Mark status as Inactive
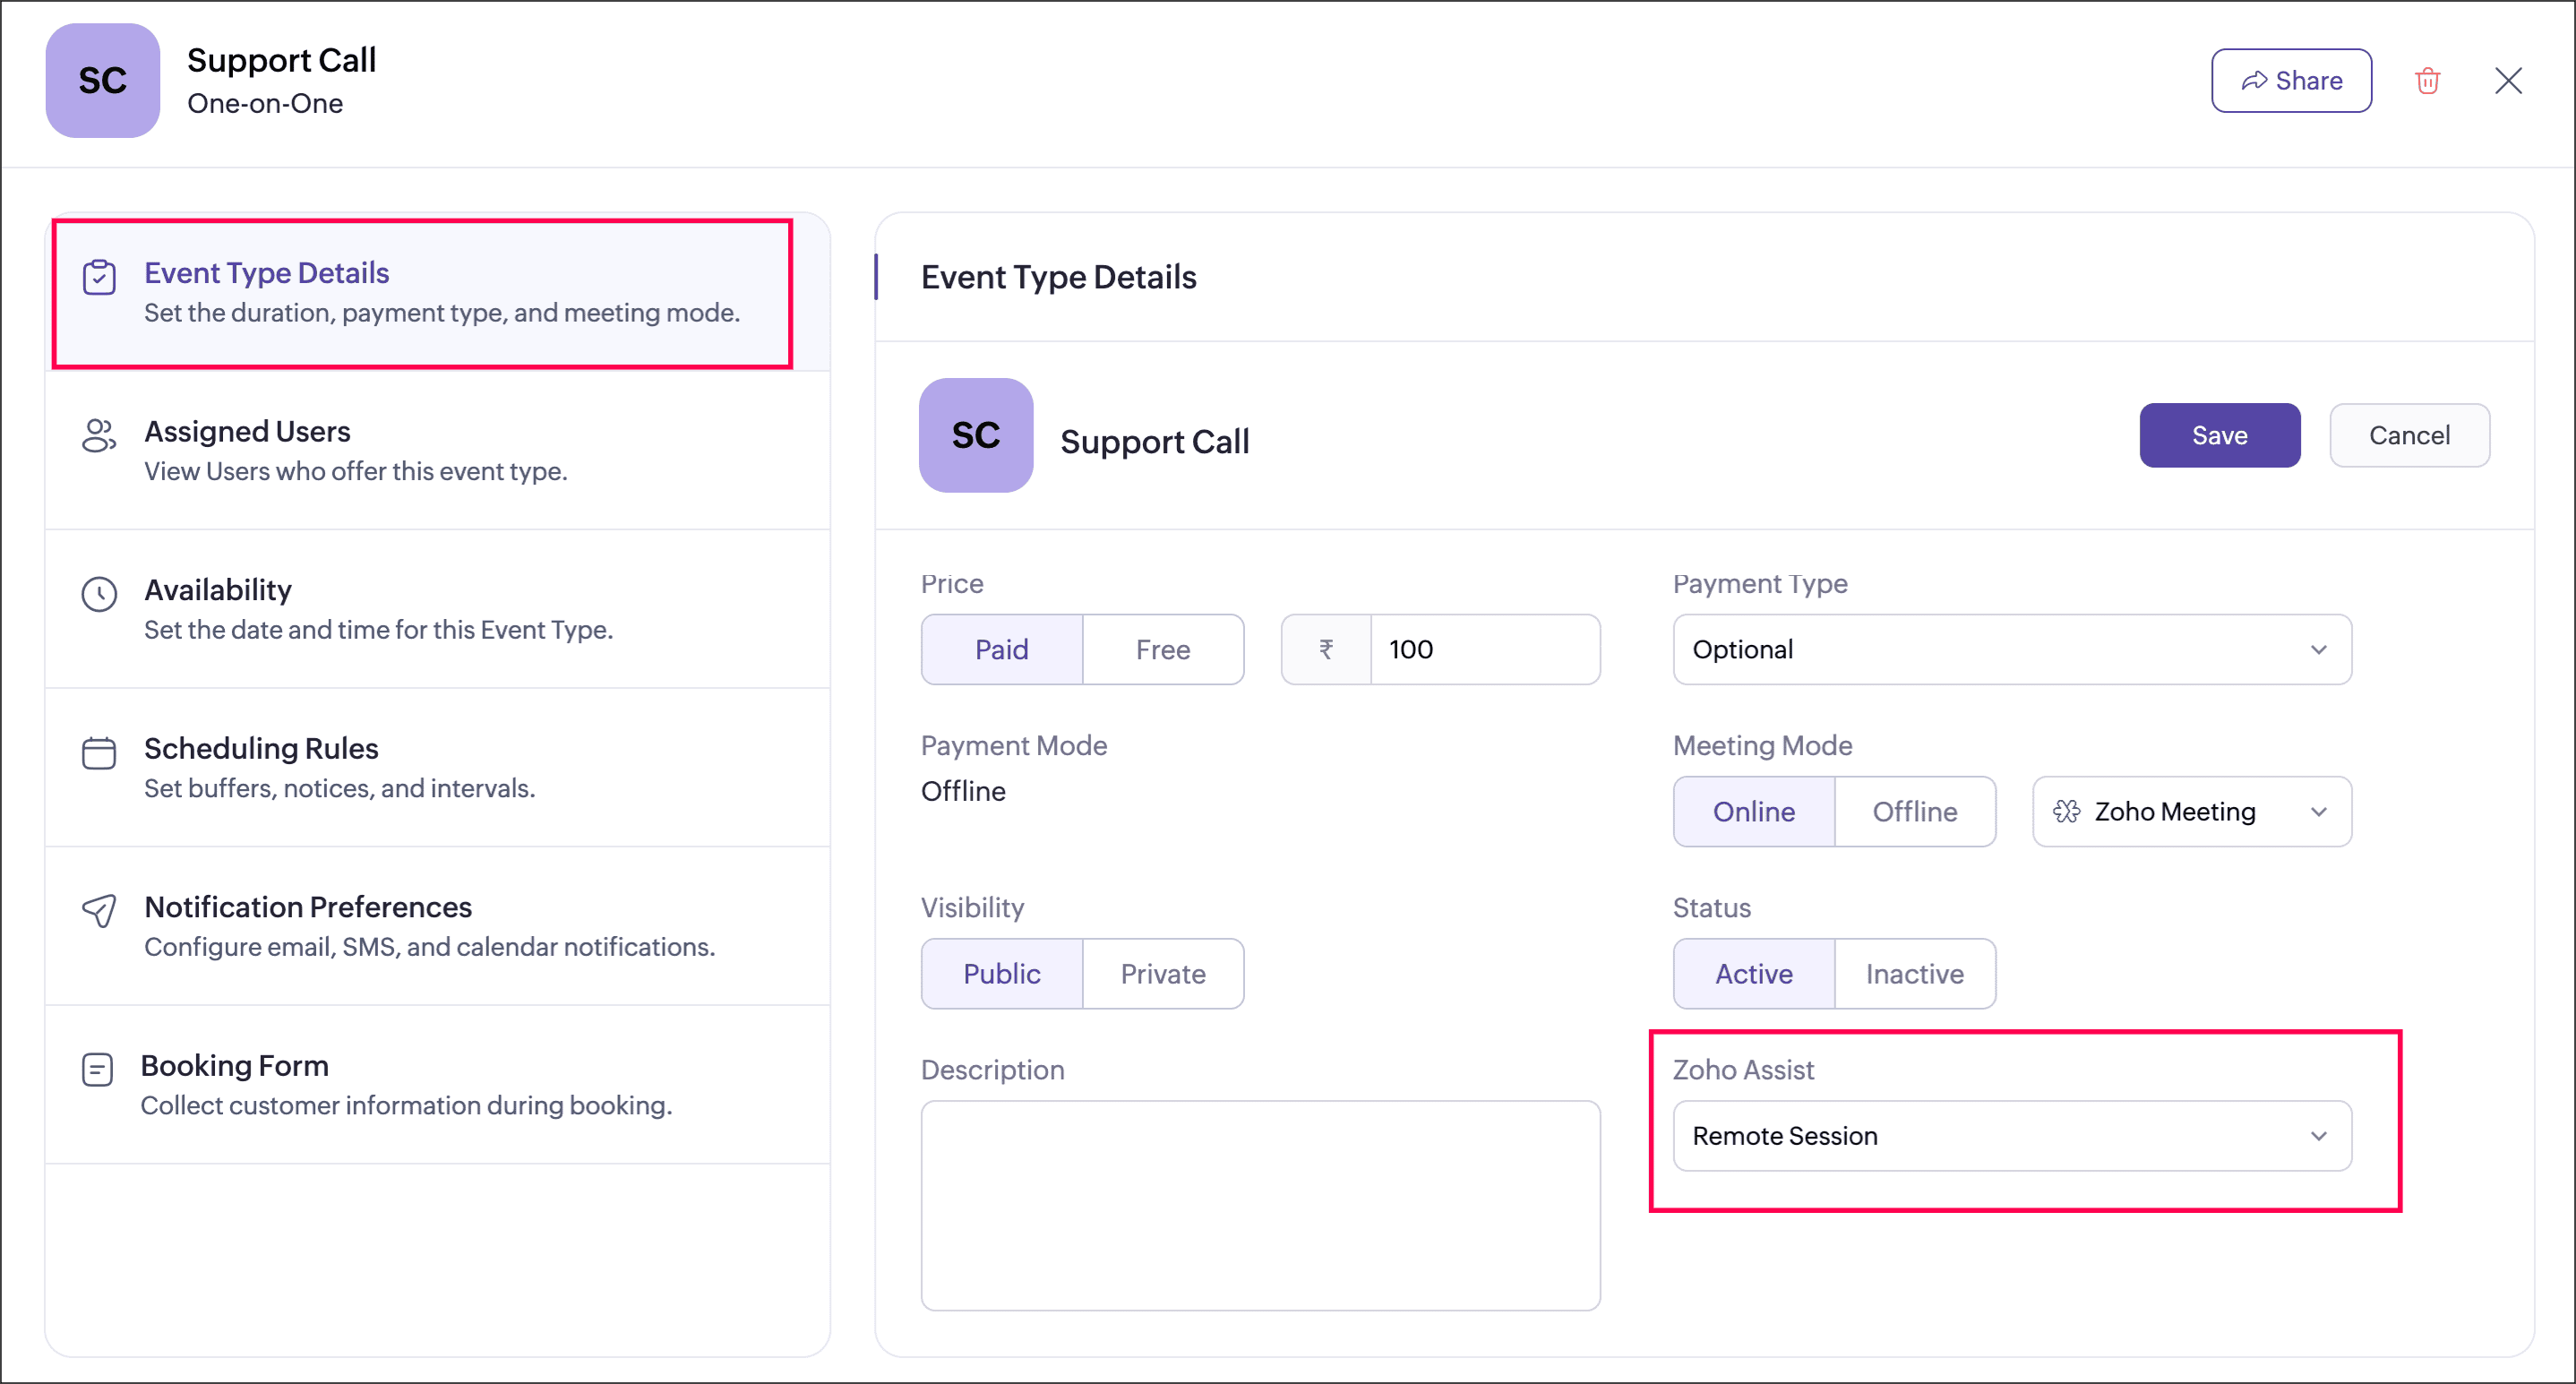This screenshot has width=2576, height=1384. [1914, 973]
